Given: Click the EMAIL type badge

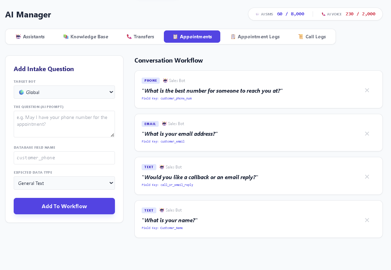Looking at the screenshot, I should coord(150,124).
